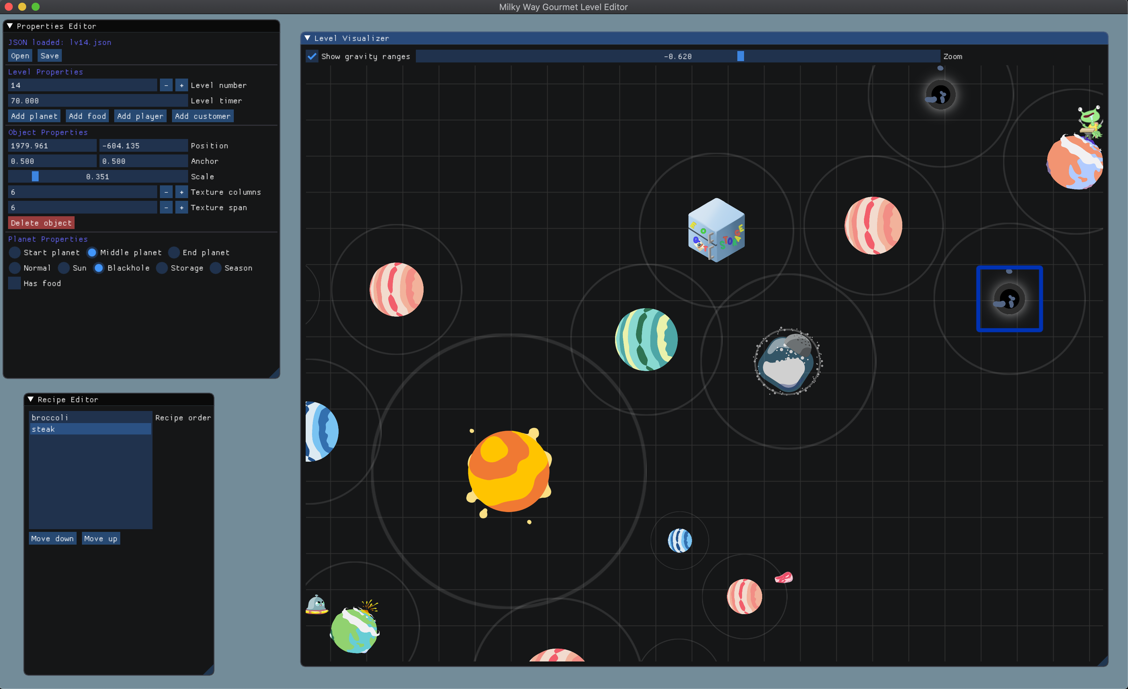Click the Zoom slider handle
The height and width of the screenshot is (689, 1128).
click(740, 56)
